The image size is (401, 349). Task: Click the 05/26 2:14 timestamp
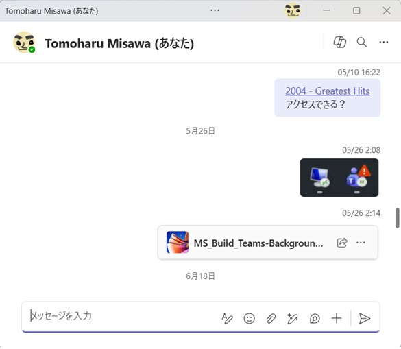[361, 213]
